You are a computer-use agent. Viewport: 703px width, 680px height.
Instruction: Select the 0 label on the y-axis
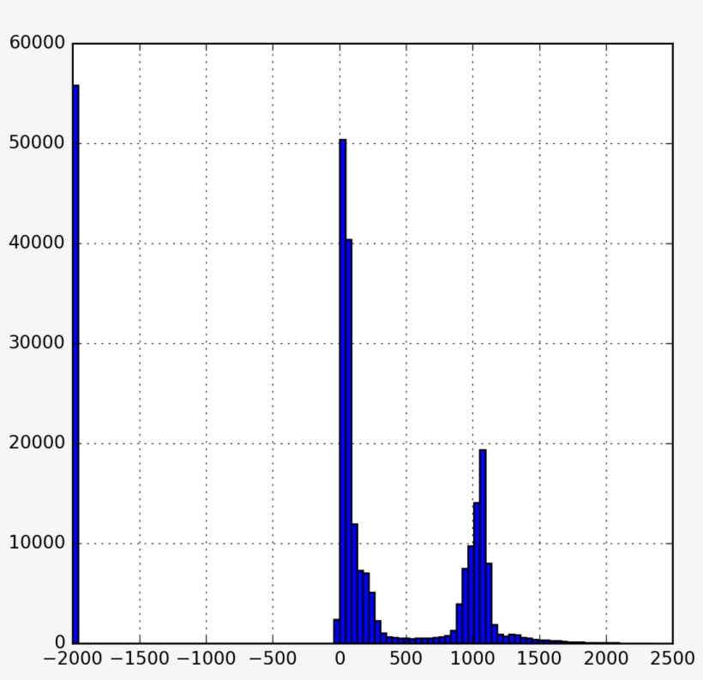(x=60, y=643)
